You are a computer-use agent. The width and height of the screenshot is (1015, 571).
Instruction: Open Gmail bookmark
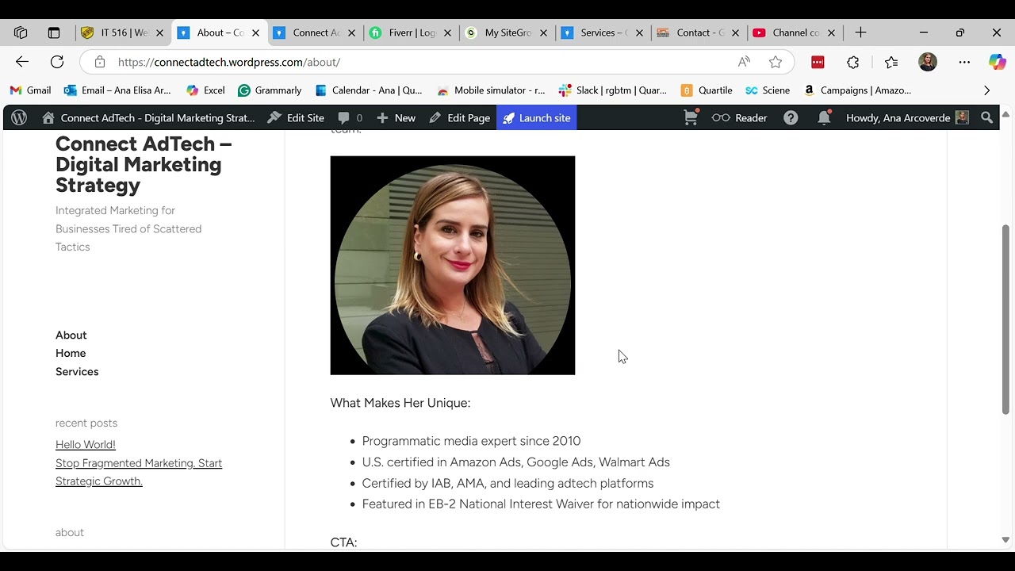30,90
